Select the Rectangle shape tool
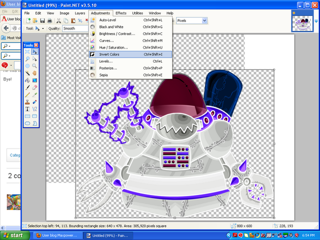 [27, 116]
